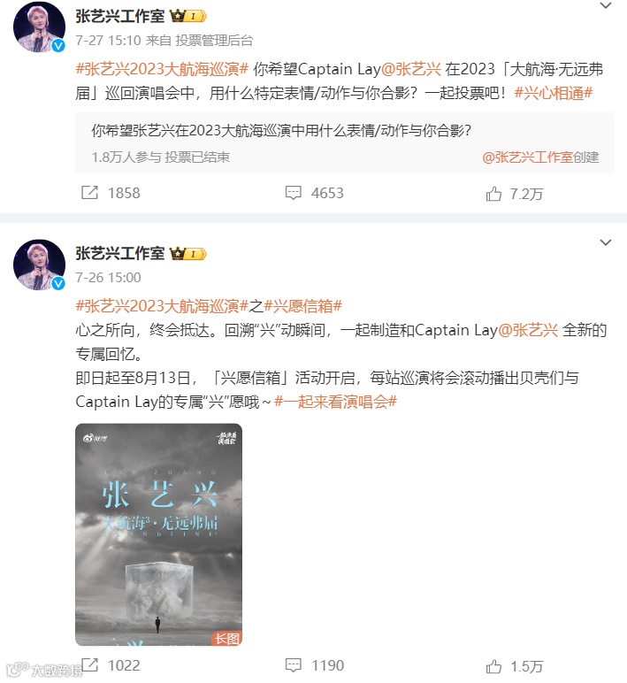Screen dimensions: 627x683
Task: Expand the options chevron of first post
Action: pos(606,5)
